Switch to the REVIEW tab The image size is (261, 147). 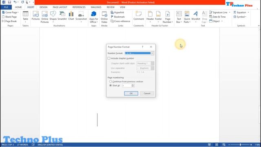coord(111,7)
